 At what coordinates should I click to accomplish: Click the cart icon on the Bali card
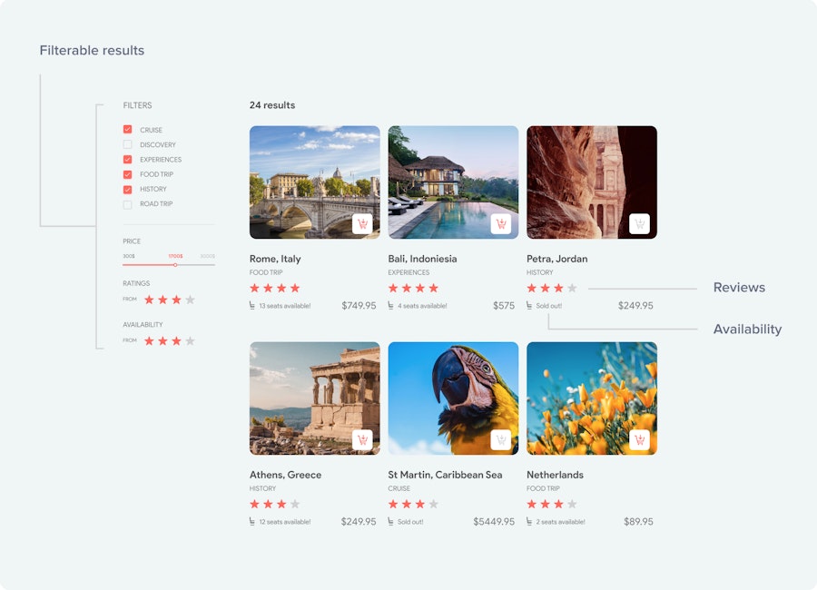pyautogui.click(x=501, y=223)
